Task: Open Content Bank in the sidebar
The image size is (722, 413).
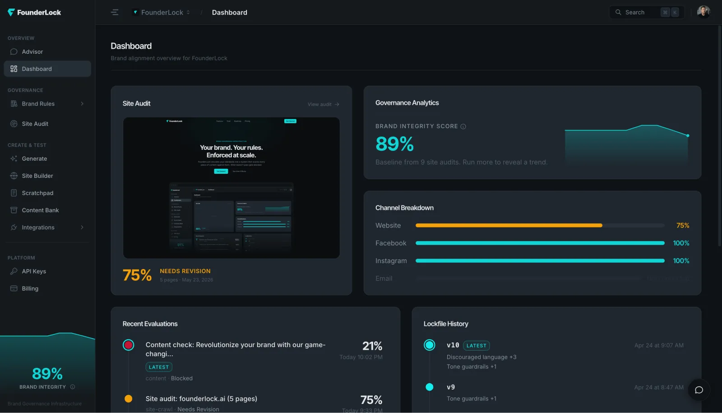Action: 47,210
